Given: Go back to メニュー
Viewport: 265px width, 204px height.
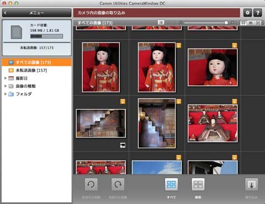Looking at the screenshot, I should pos(36,13).
